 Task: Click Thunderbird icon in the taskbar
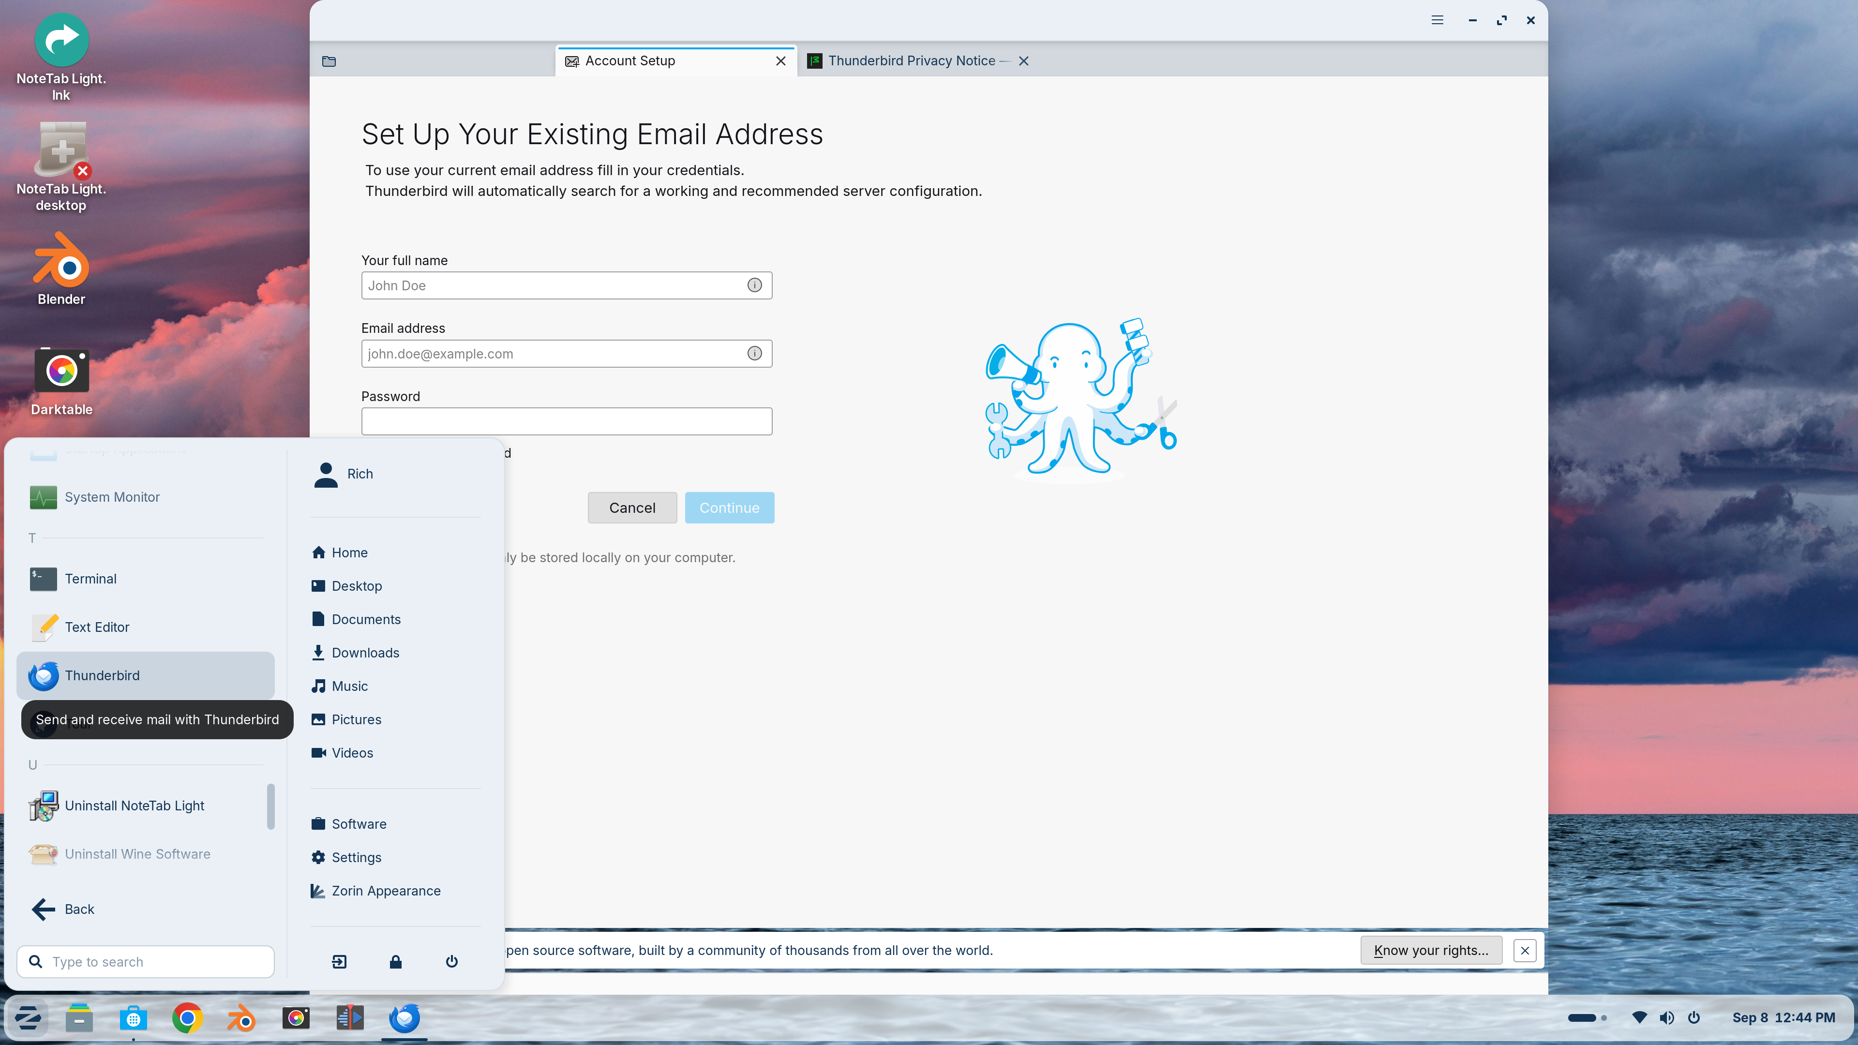coord(405,1018)
